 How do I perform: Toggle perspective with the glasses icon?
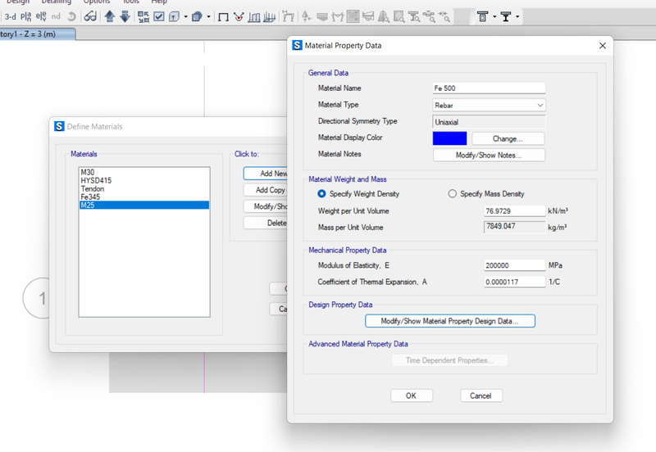90,16
